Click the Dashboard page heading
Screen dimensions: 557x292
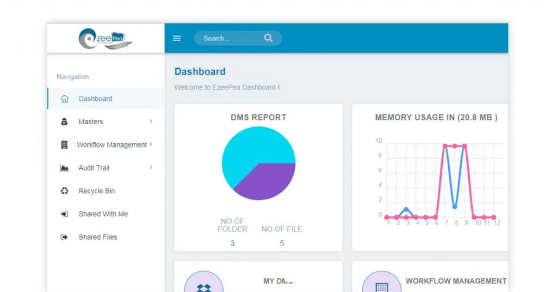click(x=200, y=71)
